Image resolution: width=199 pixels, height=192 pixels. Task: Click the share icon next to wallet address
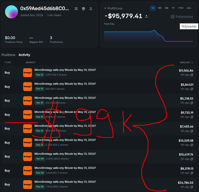pyautogui.click(x=91, y=8)
